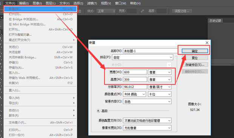Click the 宽度(W) value field

135,72
